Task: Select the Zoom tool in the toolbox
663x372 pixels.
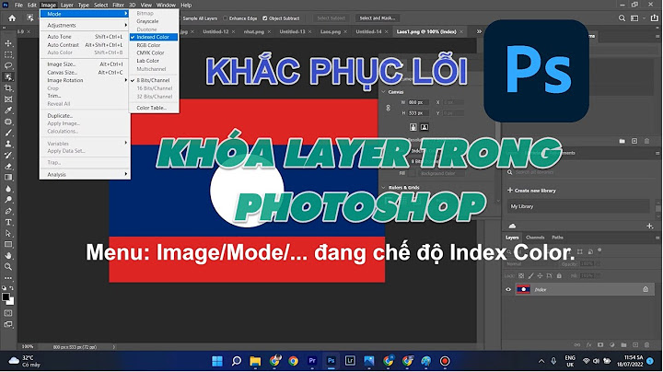Action: [x=8, y=267]
